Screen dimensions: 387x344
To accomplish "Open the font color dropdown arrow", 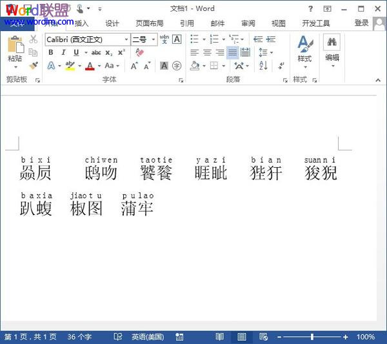I will pos(98,66).
